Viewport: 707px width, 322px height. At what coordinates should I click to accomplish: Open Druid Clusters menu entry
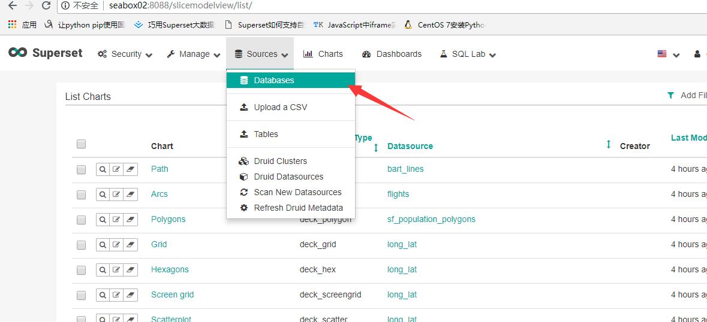pyautogui.click(x=291, y=161)
